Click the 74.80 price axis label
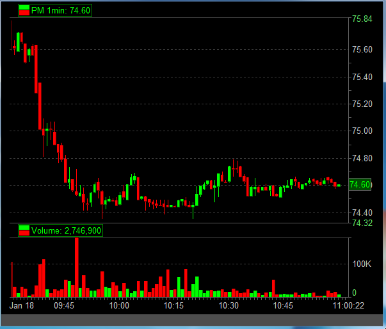 tap(362, 158)
